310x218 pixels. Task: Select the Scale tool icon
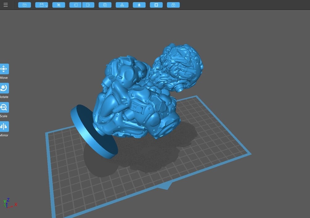(4, 107)
